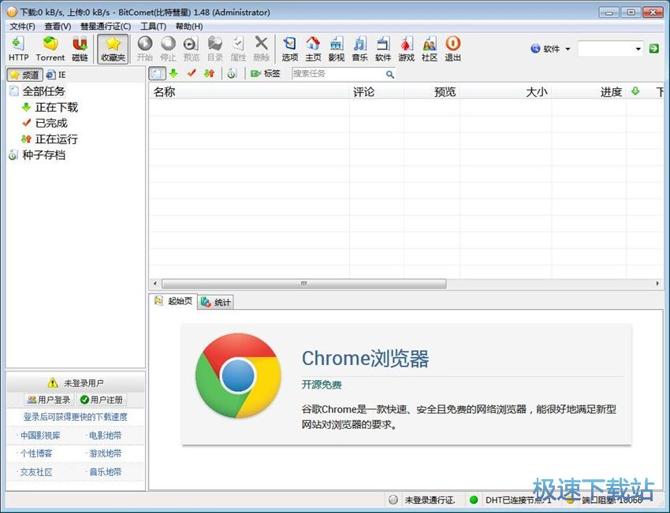
Task: Click the Chrome logo image
Action: tap(238, 375)
